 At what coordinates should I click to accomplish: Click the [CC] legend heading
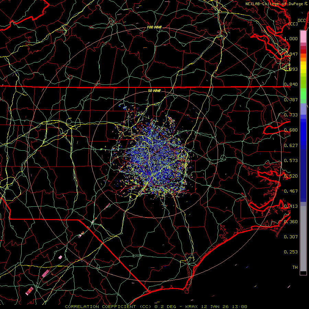click(x=293, y=24)
